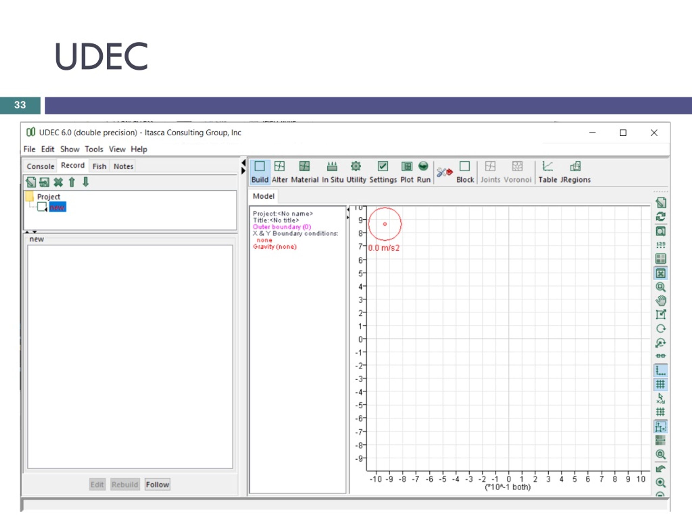This screenshot has height=519, width=692.
Task: Toggle the highlighted dimension arrows icon in sidebar
Action: coord(660,427)
